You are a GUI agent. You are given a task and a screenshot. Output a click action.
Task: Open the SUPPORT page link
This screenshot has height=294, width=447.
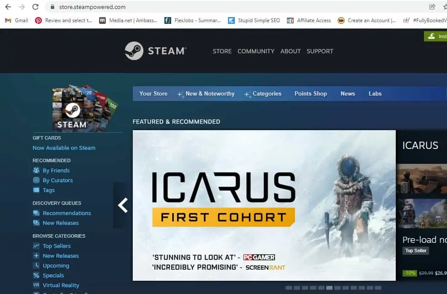(x=320, y=51)
